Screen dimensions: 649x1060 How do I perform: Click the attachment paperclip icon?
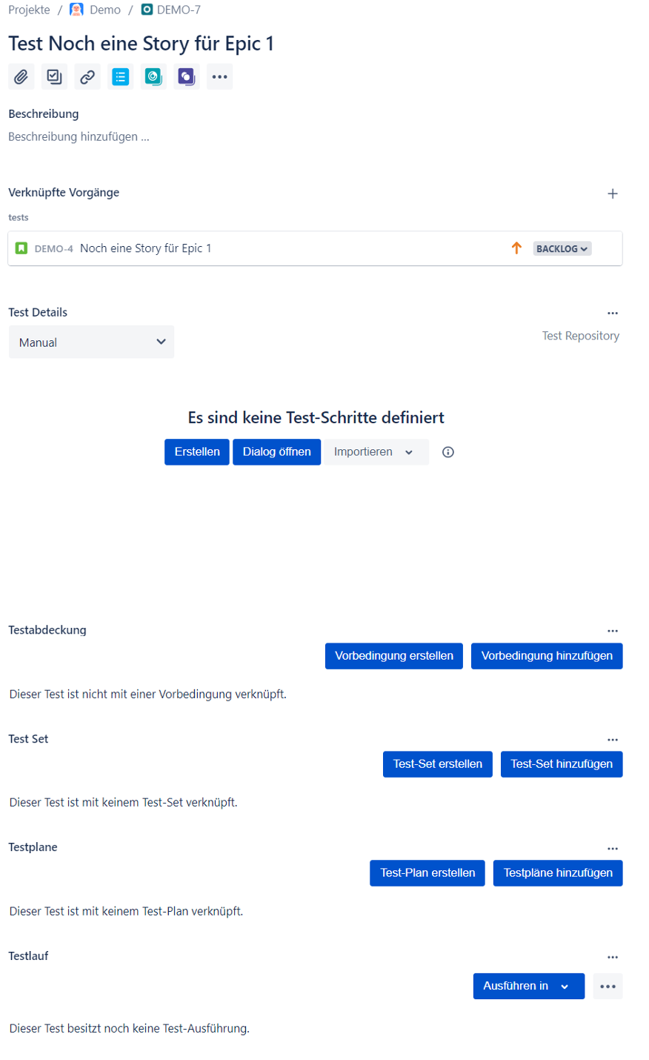point(21,76)
